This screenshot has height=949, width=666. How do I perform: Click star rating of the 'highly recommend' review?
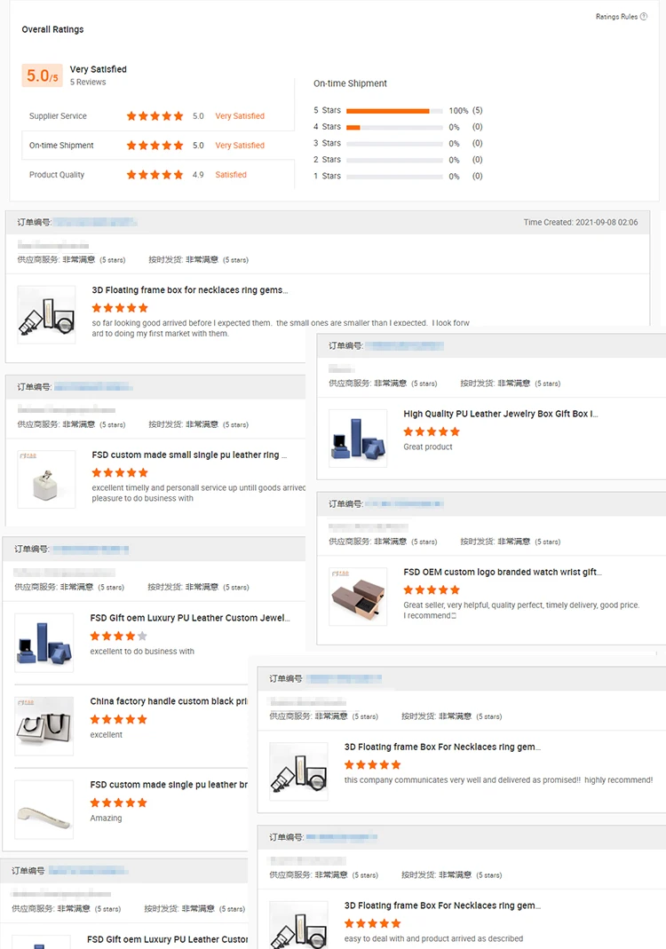pos(373,765)
